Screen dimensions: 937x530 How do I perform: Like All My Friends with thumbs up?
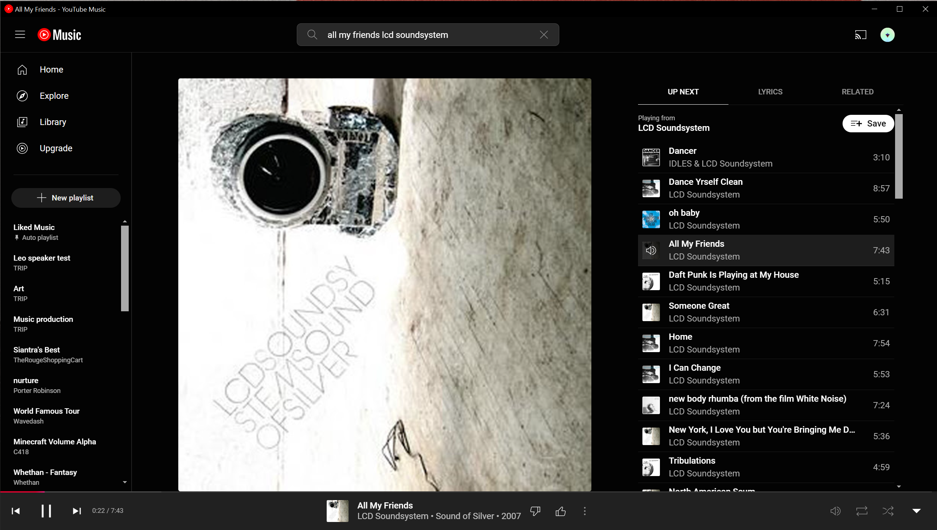click(x=560, y=511)
